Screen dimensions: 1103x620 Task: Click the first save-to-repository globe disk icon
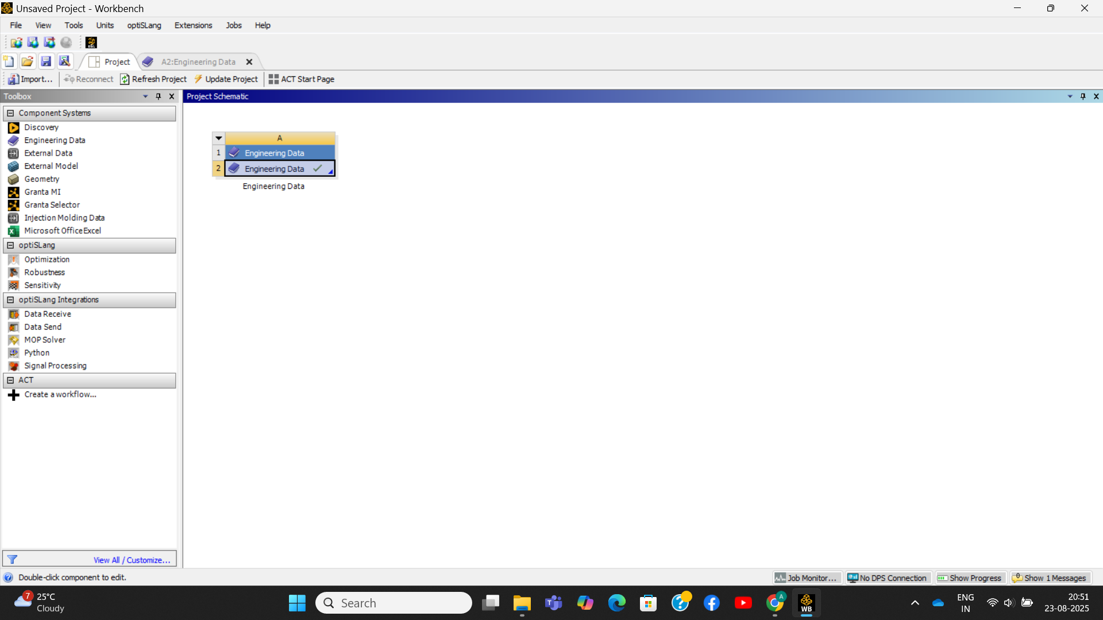coord(33,42)
